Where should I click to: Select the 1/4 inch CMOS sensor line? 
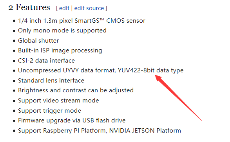pos(81,21)
